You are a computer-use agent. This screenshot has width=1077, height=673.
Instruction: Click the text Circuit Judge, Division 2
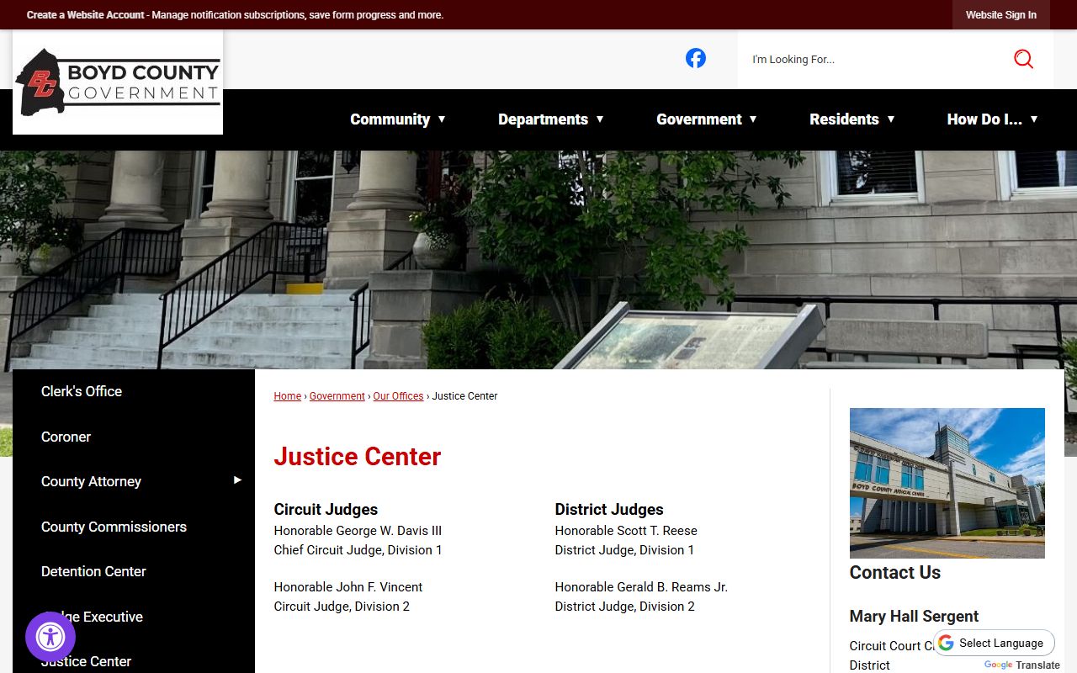[342, 607]
